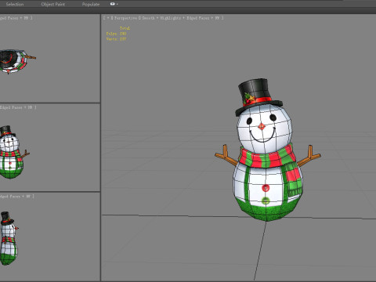
Task: Click the Verts count statistic text
Action: [116, 39]
